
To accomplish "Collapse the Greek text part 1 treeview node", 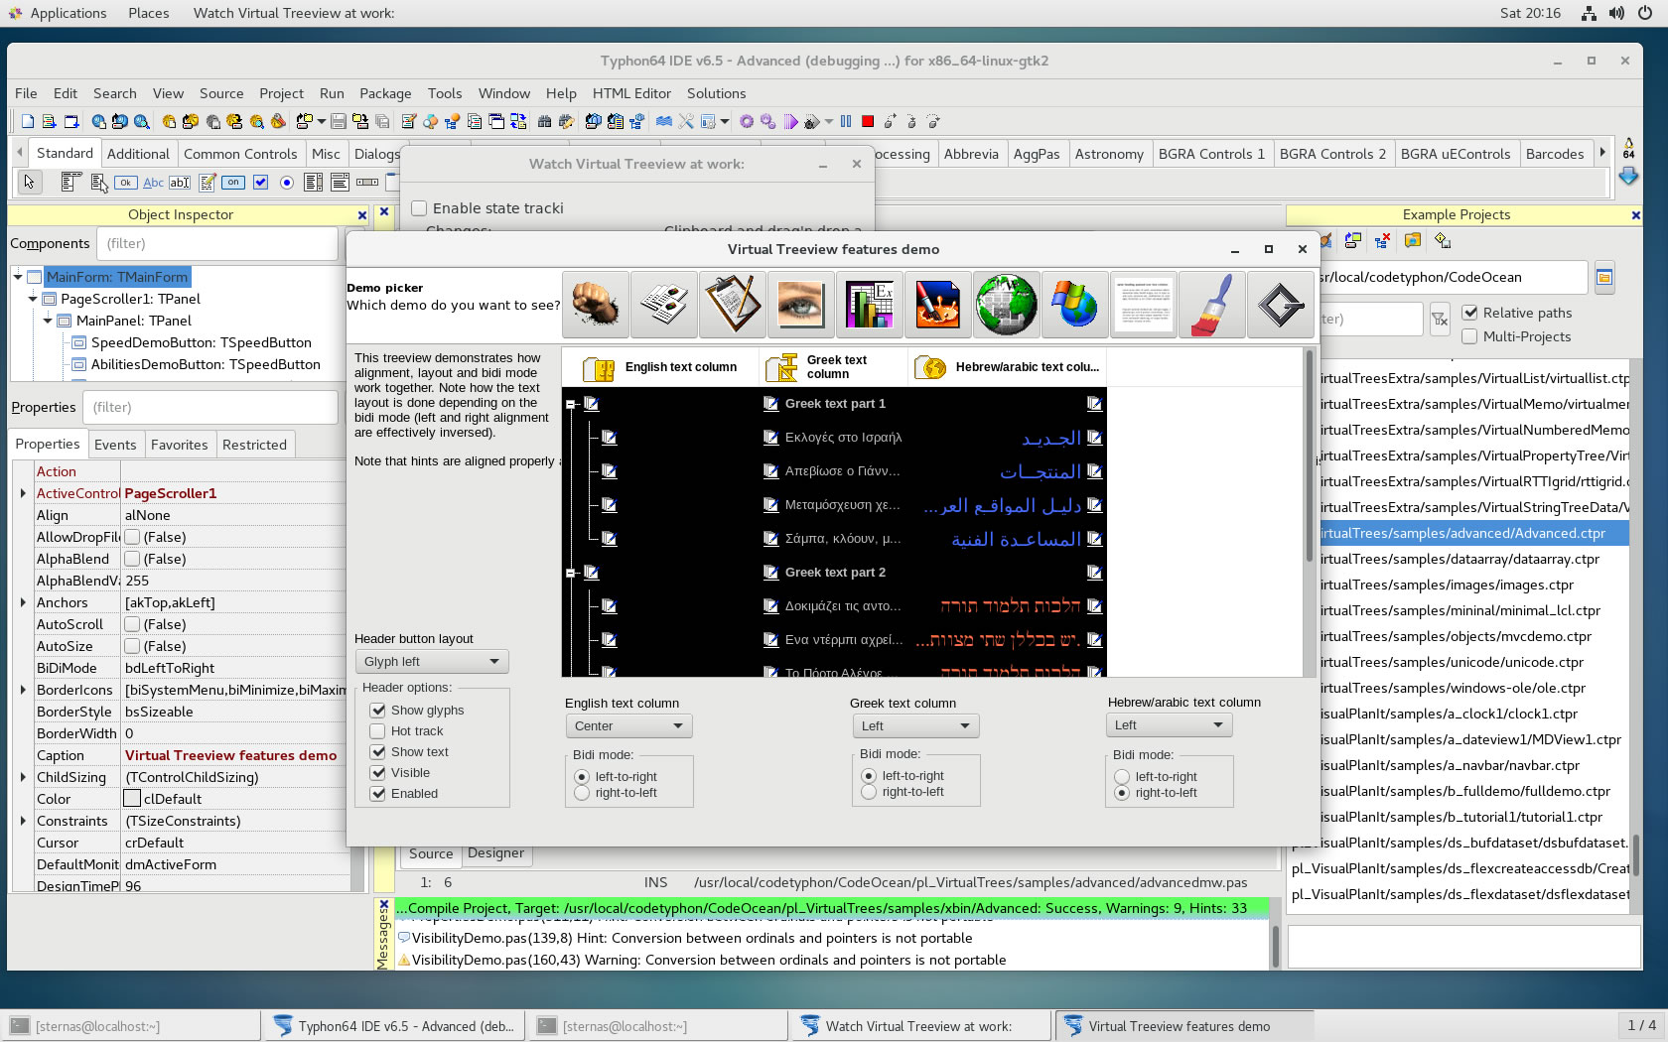I will 571,404.
